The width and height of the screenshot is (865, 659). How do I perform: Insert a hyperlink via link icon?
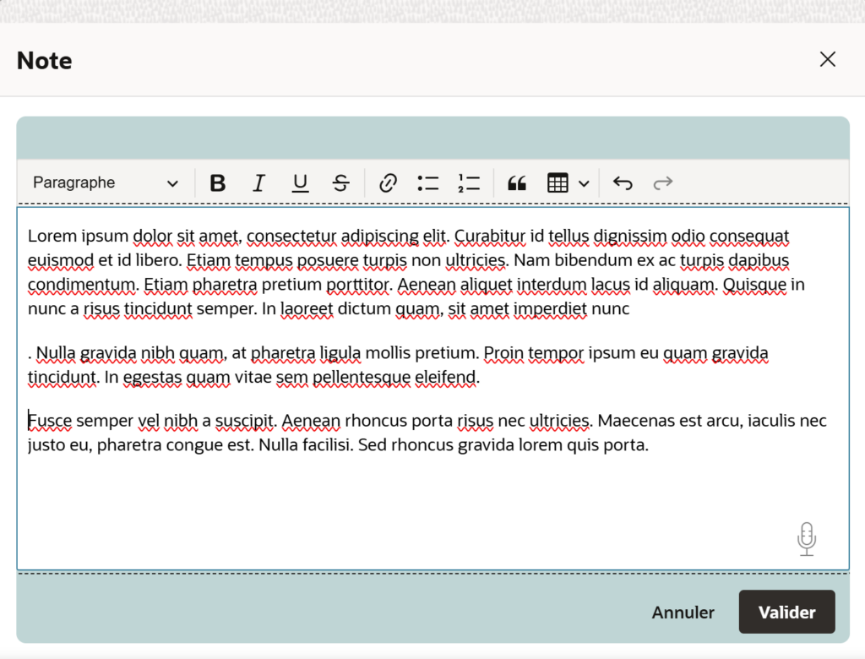pyautogui.click(x=388, y=183)
